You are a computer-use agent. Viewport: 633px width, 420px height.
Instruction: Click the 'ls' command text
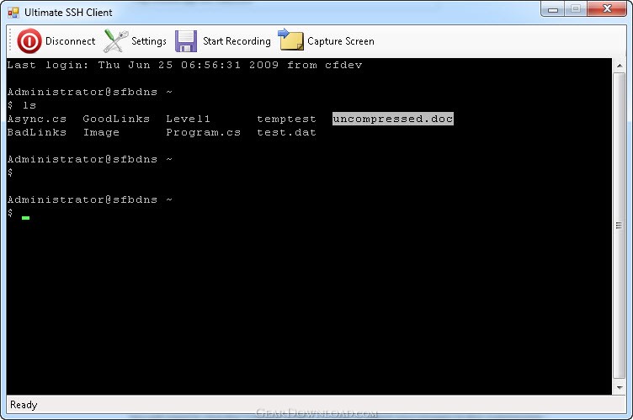point(29,105)
